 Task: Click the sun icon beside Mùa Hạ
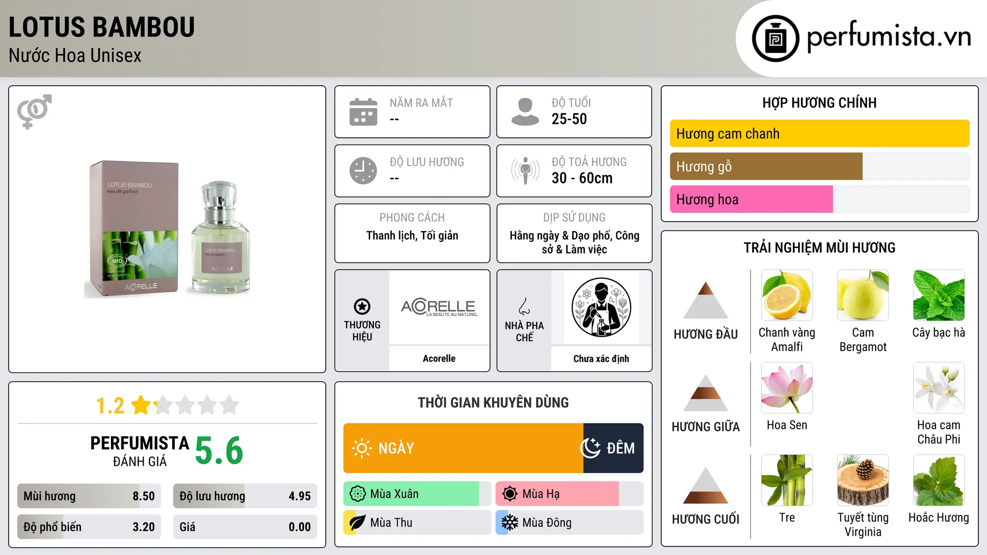[x=510, y=494]
